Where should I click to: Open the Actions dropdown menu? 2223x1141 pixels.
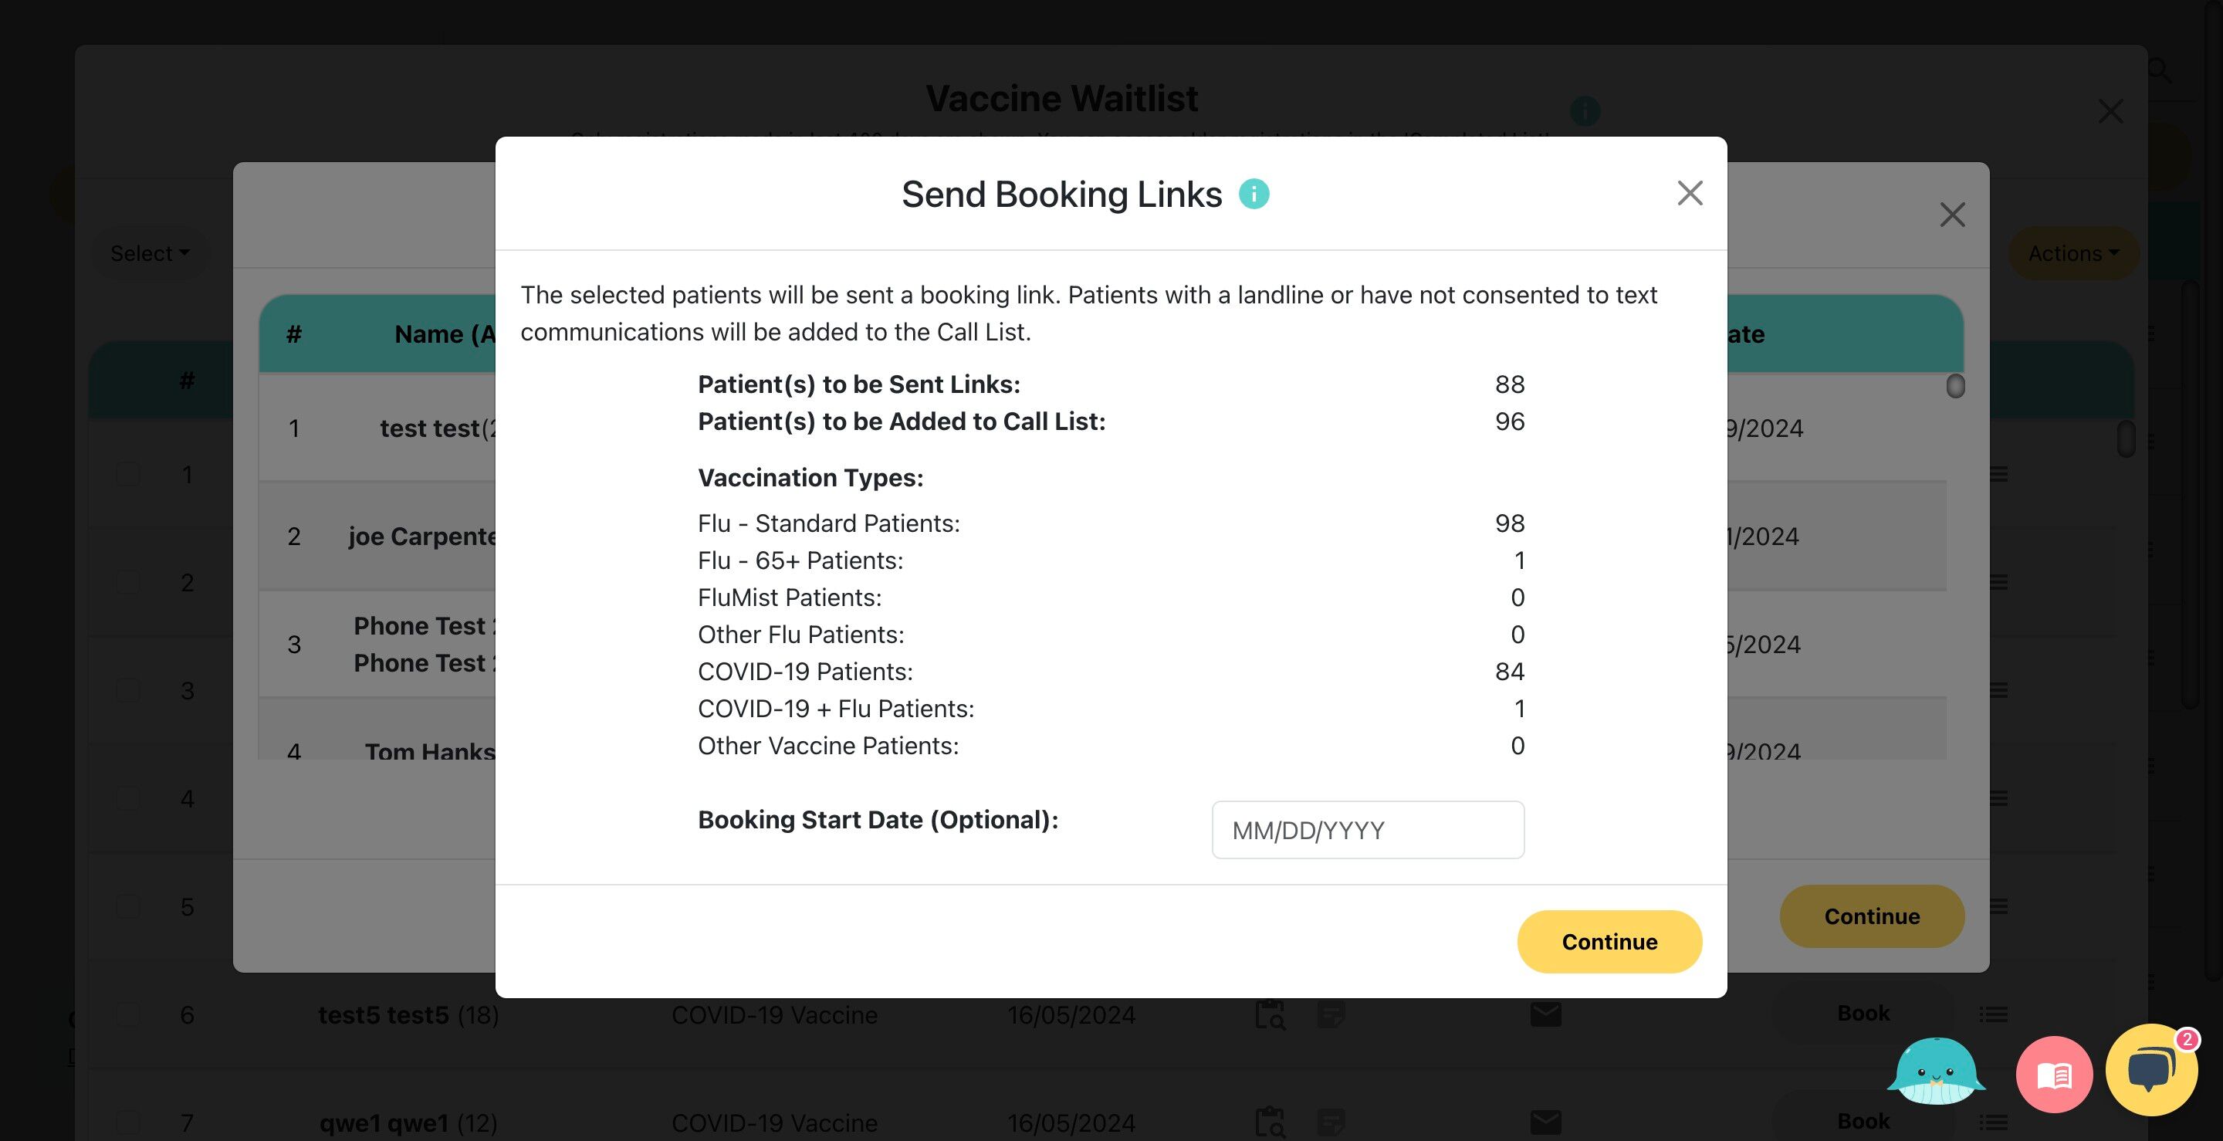click(2072, 253)
